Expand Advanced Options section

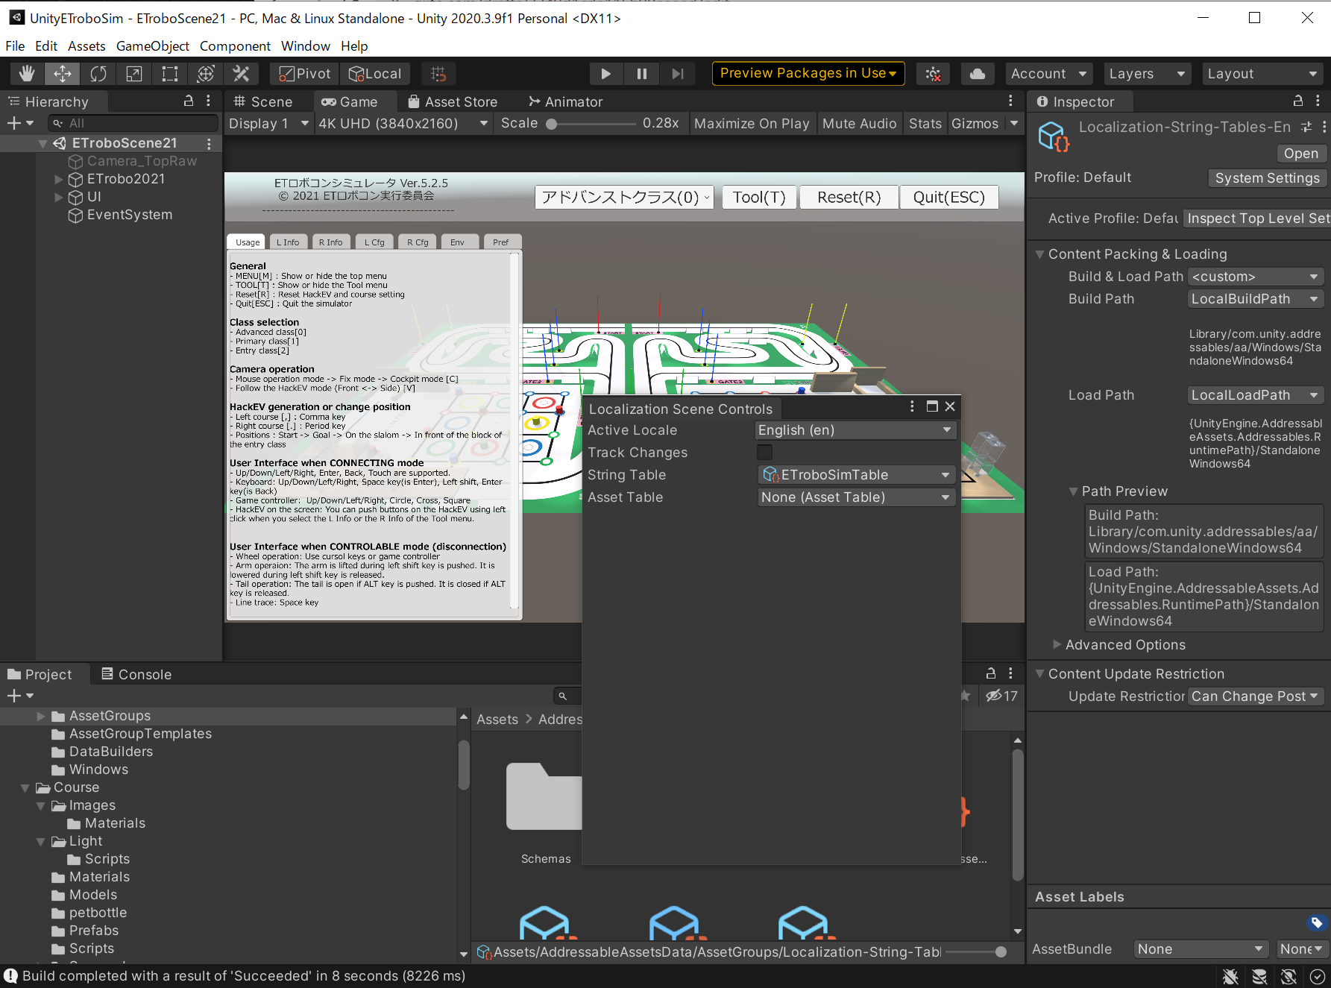tap(1057, 644)
